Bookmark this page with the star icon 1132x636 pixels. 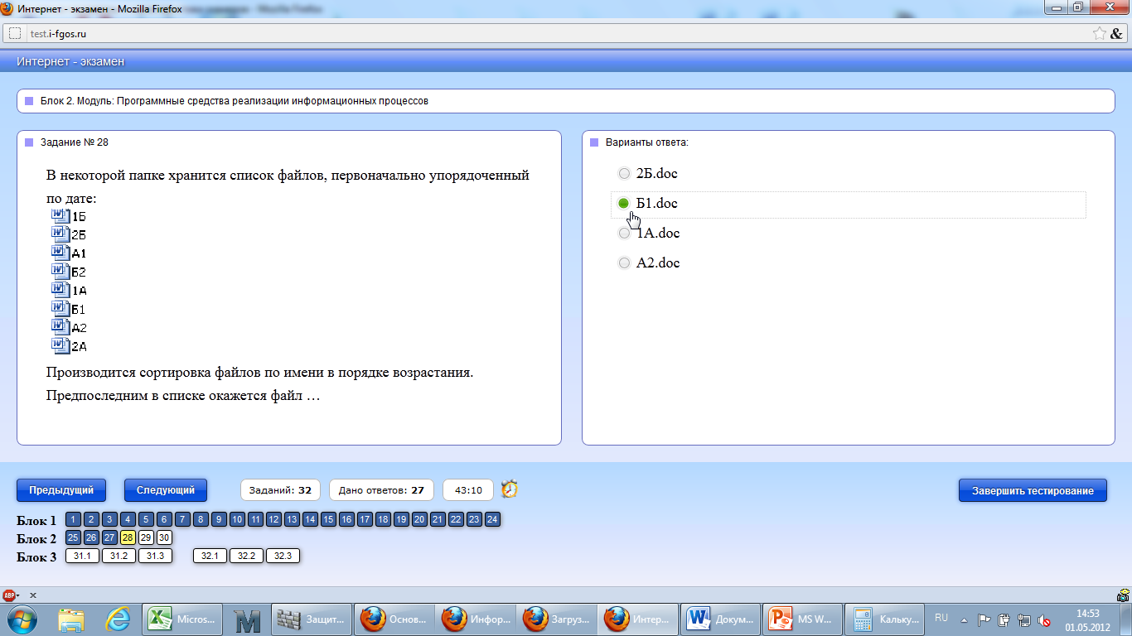pos(1099,34)
